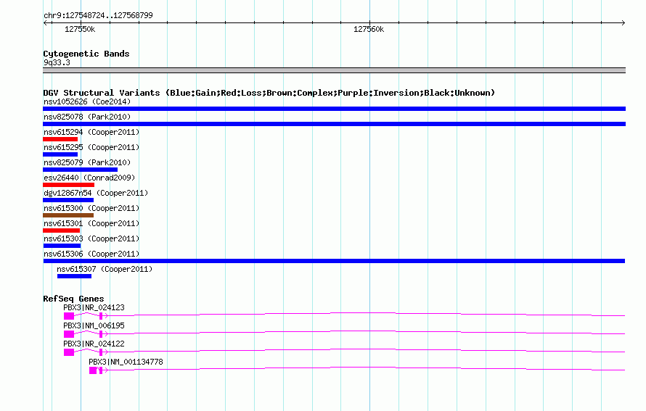Click the nsv1052626 (Coe2014) gain variant bar
The image size is (646, 411).
334,109
